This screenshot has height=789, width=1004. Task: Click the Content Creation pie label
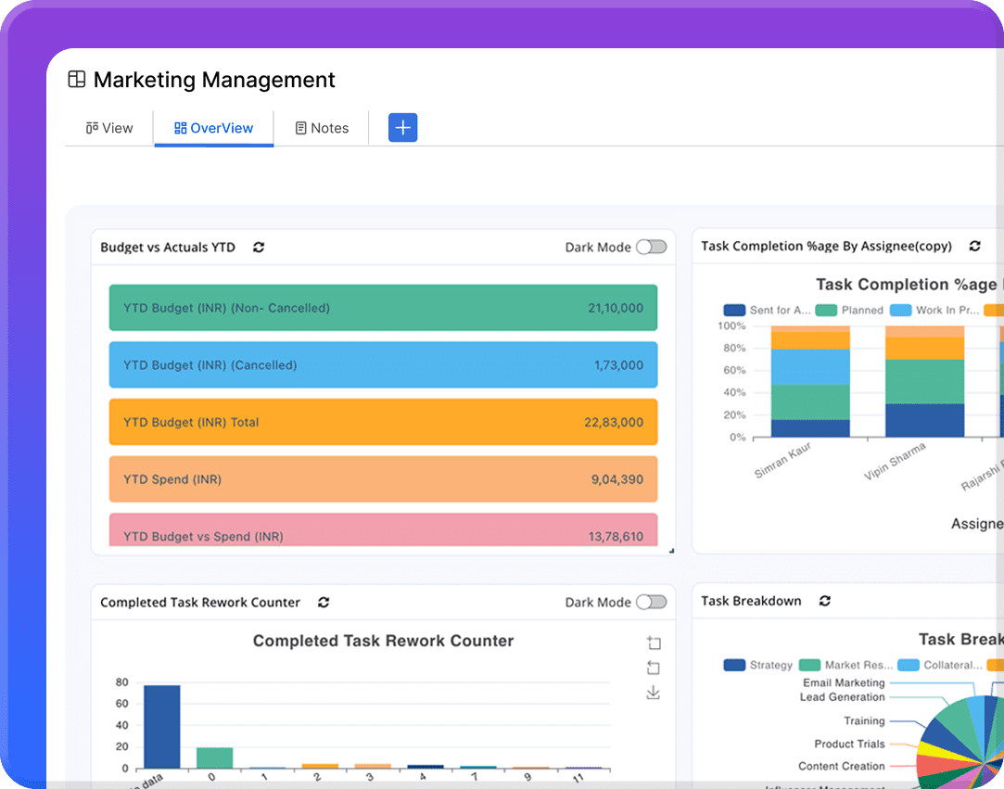coord(842,766)
